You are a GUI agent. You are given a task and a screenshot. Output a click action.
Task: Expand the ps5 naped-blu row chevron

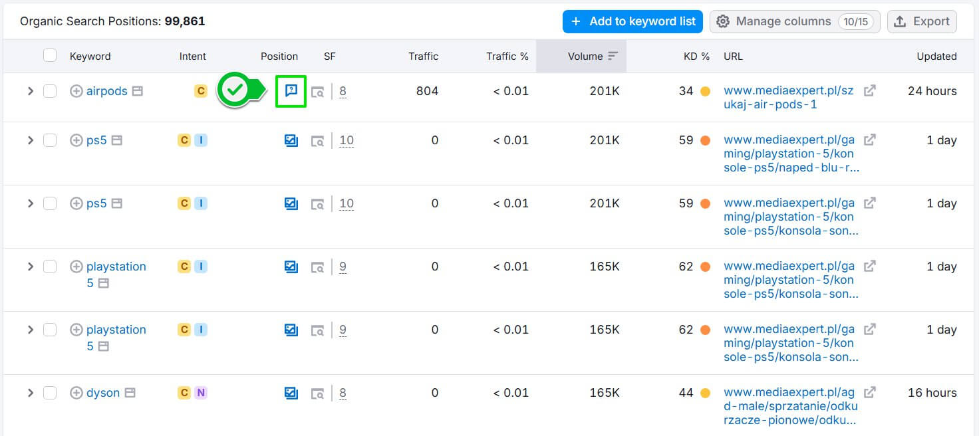pyautogui.click(x=30, y=140)
